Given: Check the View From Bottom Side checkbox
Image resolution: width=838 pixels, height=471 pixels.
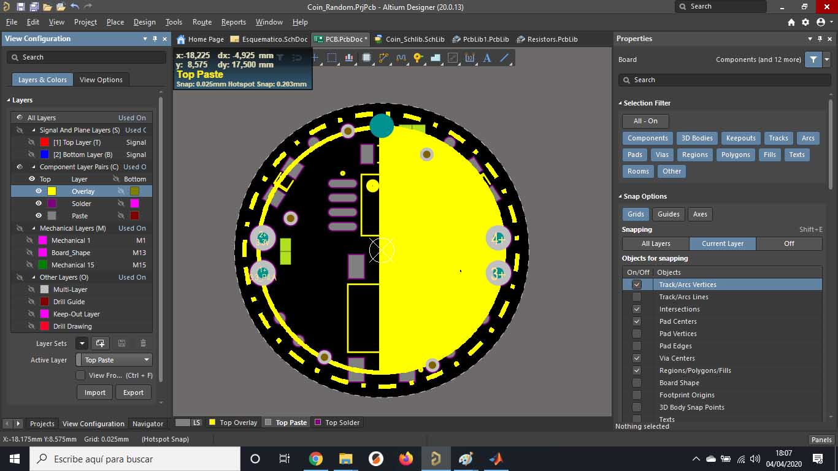Looking at the screenshot, I should 80,375.
